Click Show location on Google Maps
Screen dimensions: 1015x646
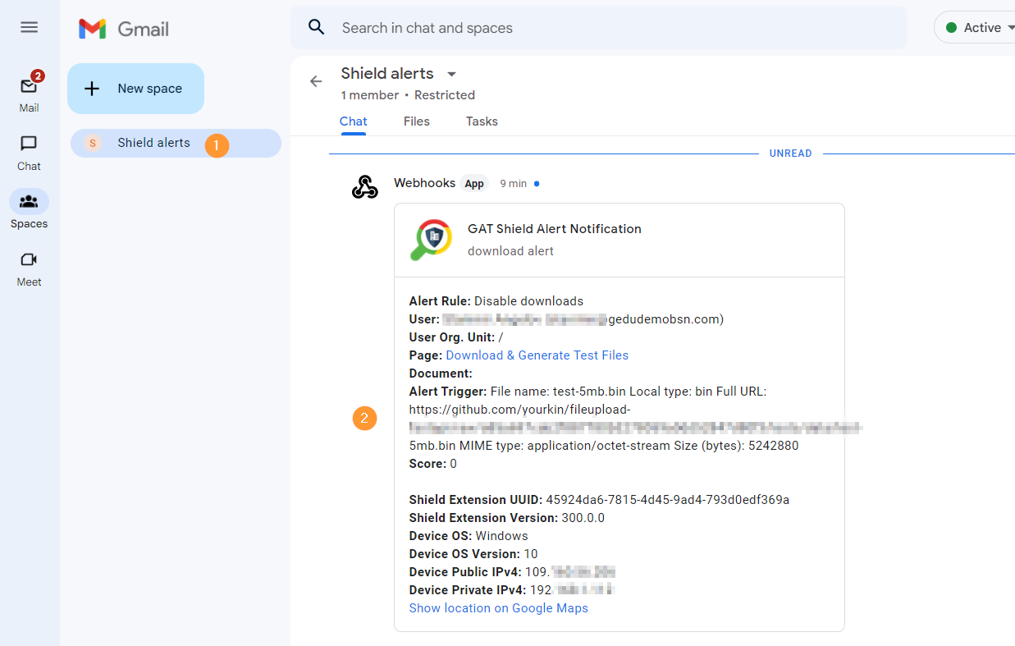click(499, 608)
